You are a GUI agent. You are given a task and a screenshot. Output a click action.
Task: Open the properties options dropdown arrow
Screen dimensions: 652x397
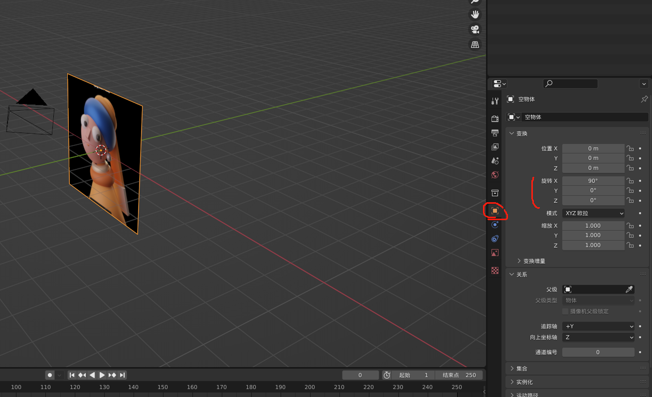(644, 84)
